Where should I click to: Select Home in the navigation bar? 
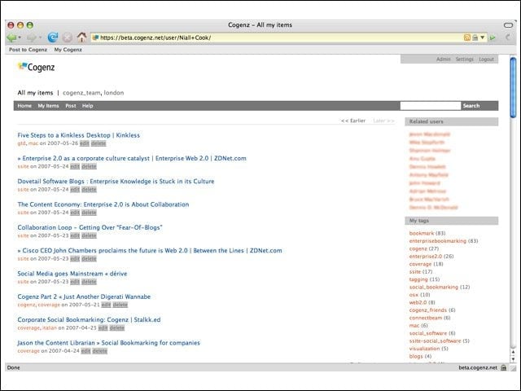click(24, 106)
